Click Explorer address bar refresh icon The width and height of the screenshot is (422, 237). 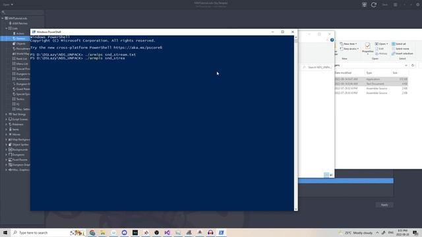(x=413, y=65)
